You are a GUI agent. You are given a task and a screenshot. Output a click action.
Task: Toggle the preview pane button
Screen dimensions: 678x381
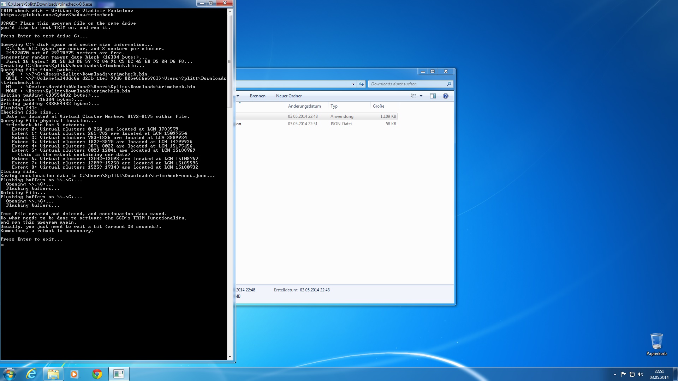click(433, 96)
